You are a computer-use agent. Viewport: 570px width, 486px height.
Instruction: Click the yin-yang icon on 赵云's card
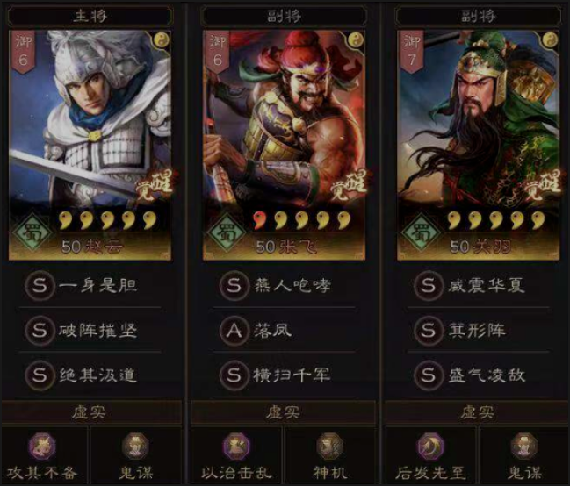pos(162,39)
